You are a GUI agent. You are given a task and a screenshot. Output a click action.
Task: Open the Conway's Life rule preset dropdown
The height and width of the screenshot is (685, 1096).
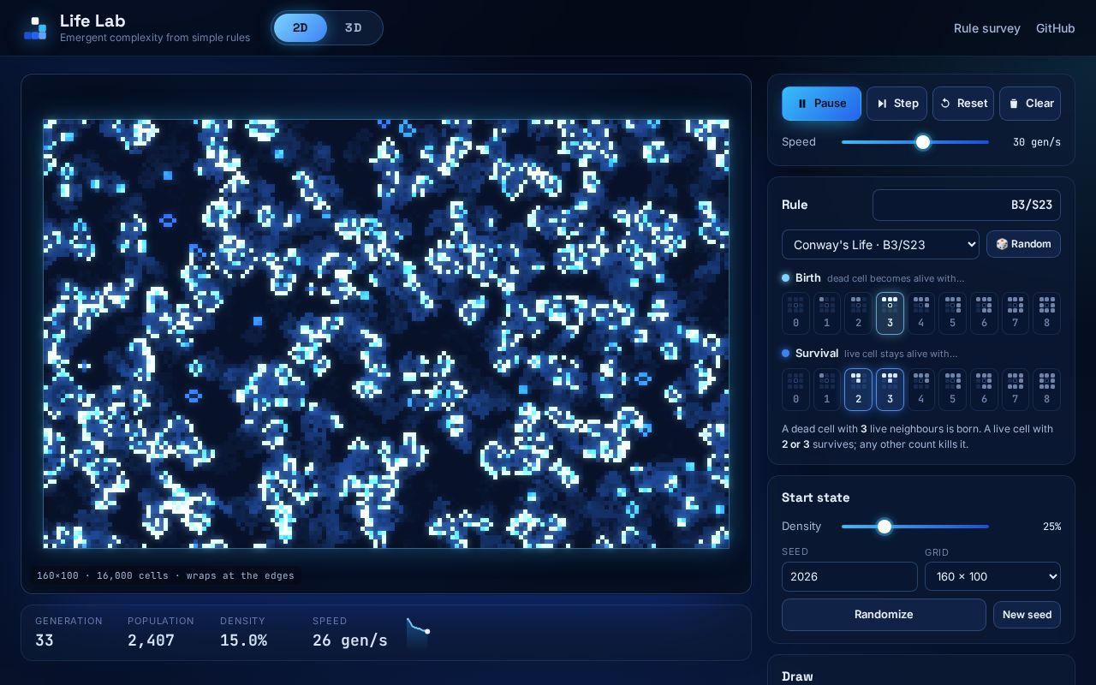(x=880, y=245)
